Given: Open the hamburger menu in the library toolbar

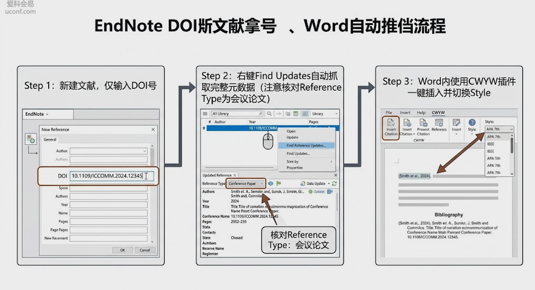Looking at the screenshot, I should tap(205, 114).
